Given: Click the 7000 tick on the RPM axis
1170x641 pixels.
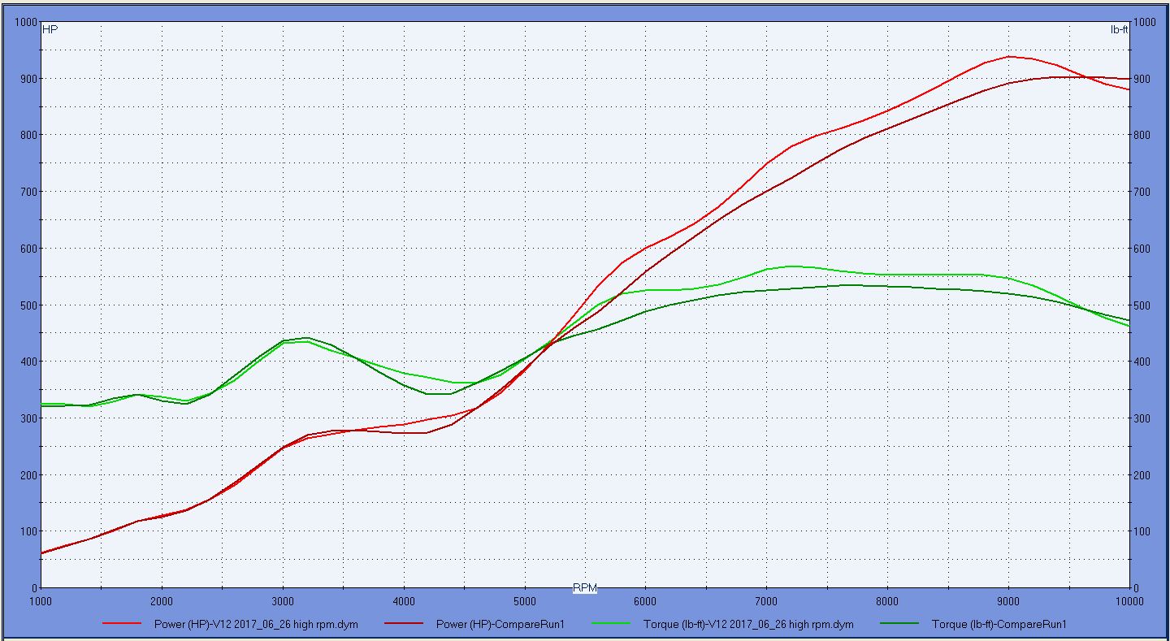Looking at the screenshot, I should tap(766, 600).
